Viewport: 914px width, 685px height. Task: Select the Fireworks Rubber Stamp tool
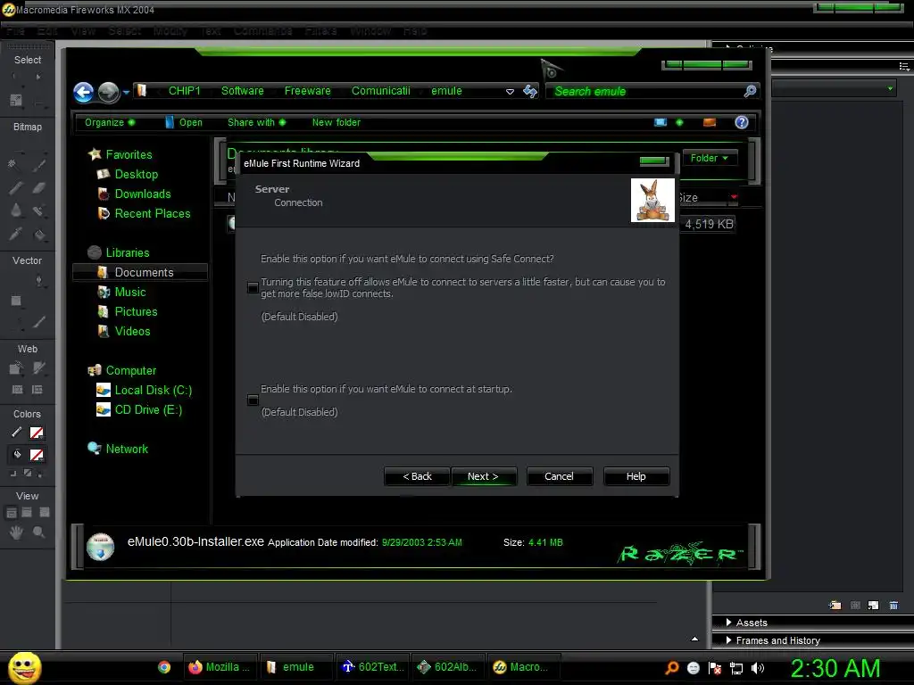click(x=38, y=210)
